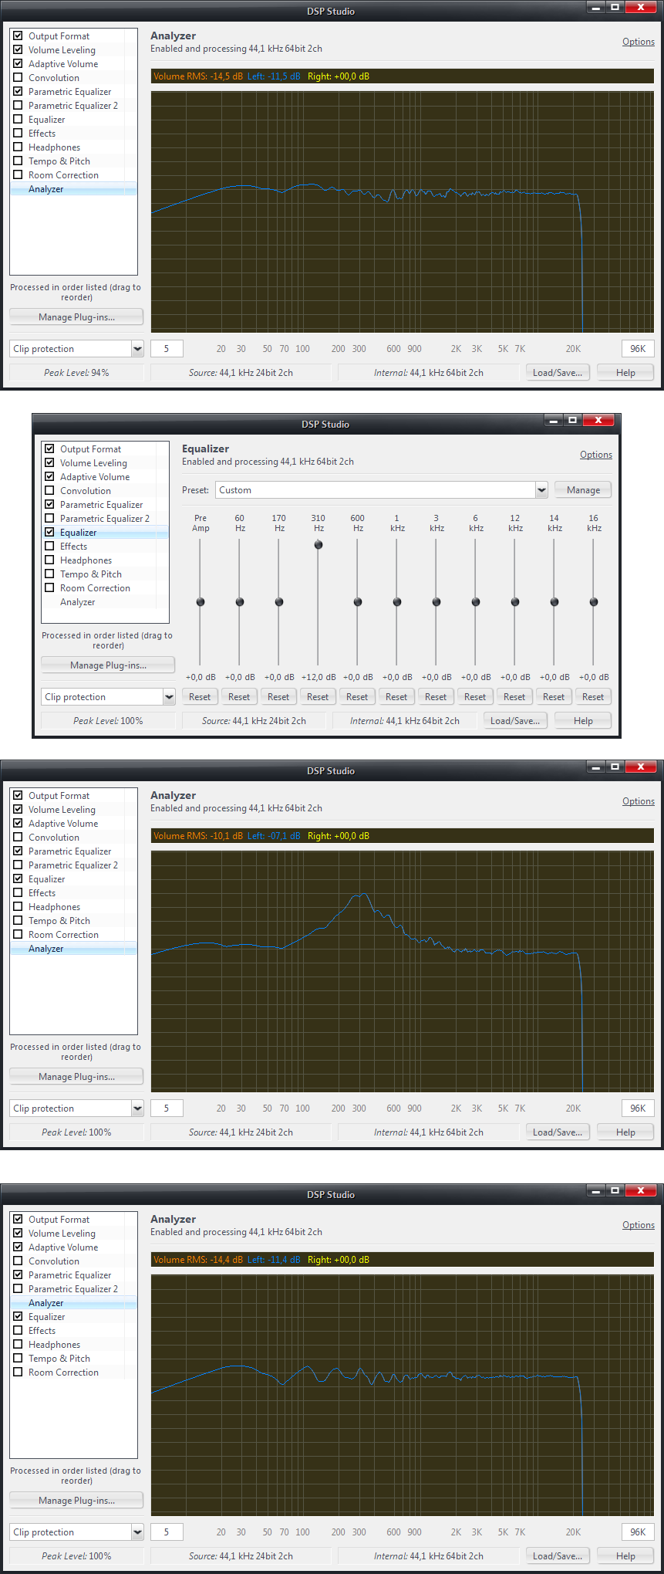This screenshot has height=1574, width=664.
Task: Open the Options link in the Equalizer window
Action: [596, 455]
